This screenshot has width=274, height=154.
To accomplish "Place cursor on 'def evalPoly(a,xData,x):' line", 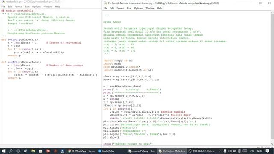I will (x=21, y=40).
